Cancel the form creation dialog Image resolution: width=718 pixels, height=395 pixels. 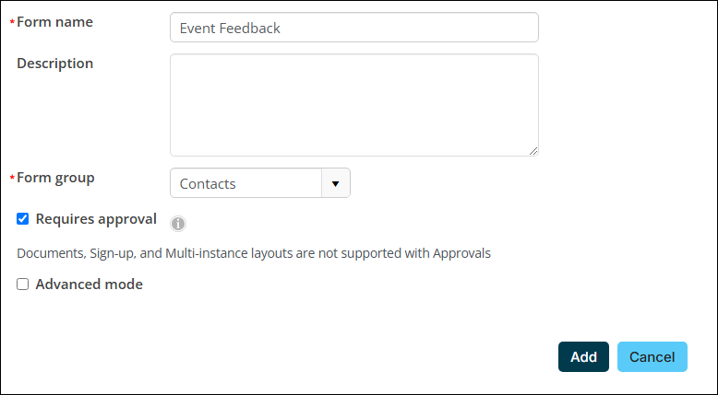pyautogui.click(x=652, y=356)
